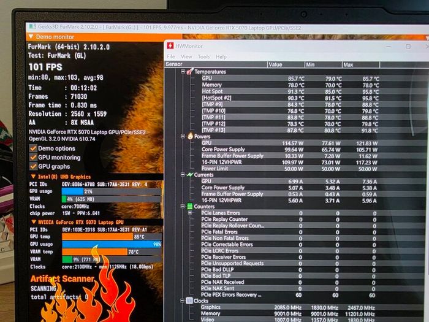Click the Temperatures thermometer icon
The width and height of the screenshot is (429, 322).
(x=190, y=72)
